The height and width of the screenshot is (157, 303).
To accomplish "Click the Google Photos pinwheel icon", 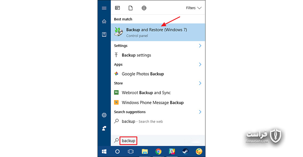I will tap(116, 74).
